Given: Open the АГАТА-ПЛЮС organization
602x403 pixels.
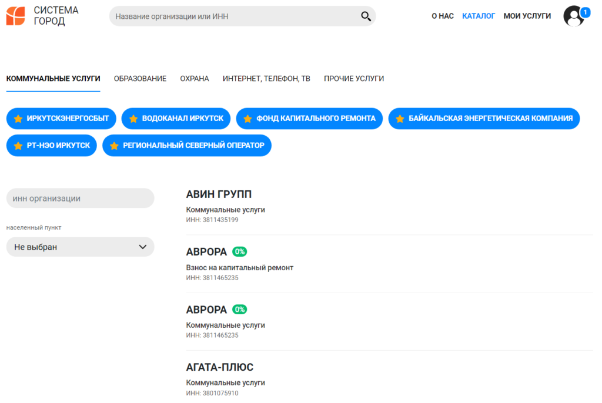Looking at the screenshot, I should [220, 367].
